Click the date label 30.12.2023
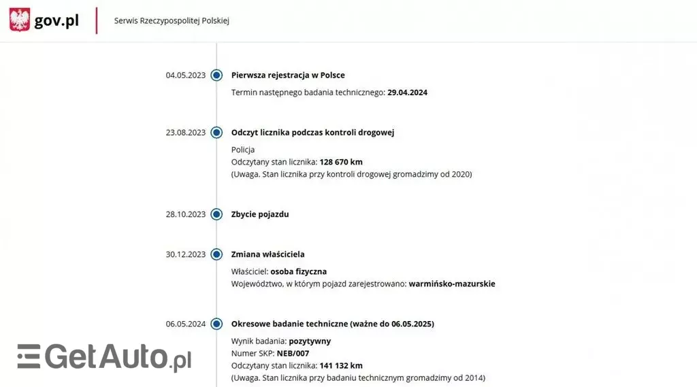The width and height of the screenshot is (697, 387). pyautogui.click(x=185, y=254)
